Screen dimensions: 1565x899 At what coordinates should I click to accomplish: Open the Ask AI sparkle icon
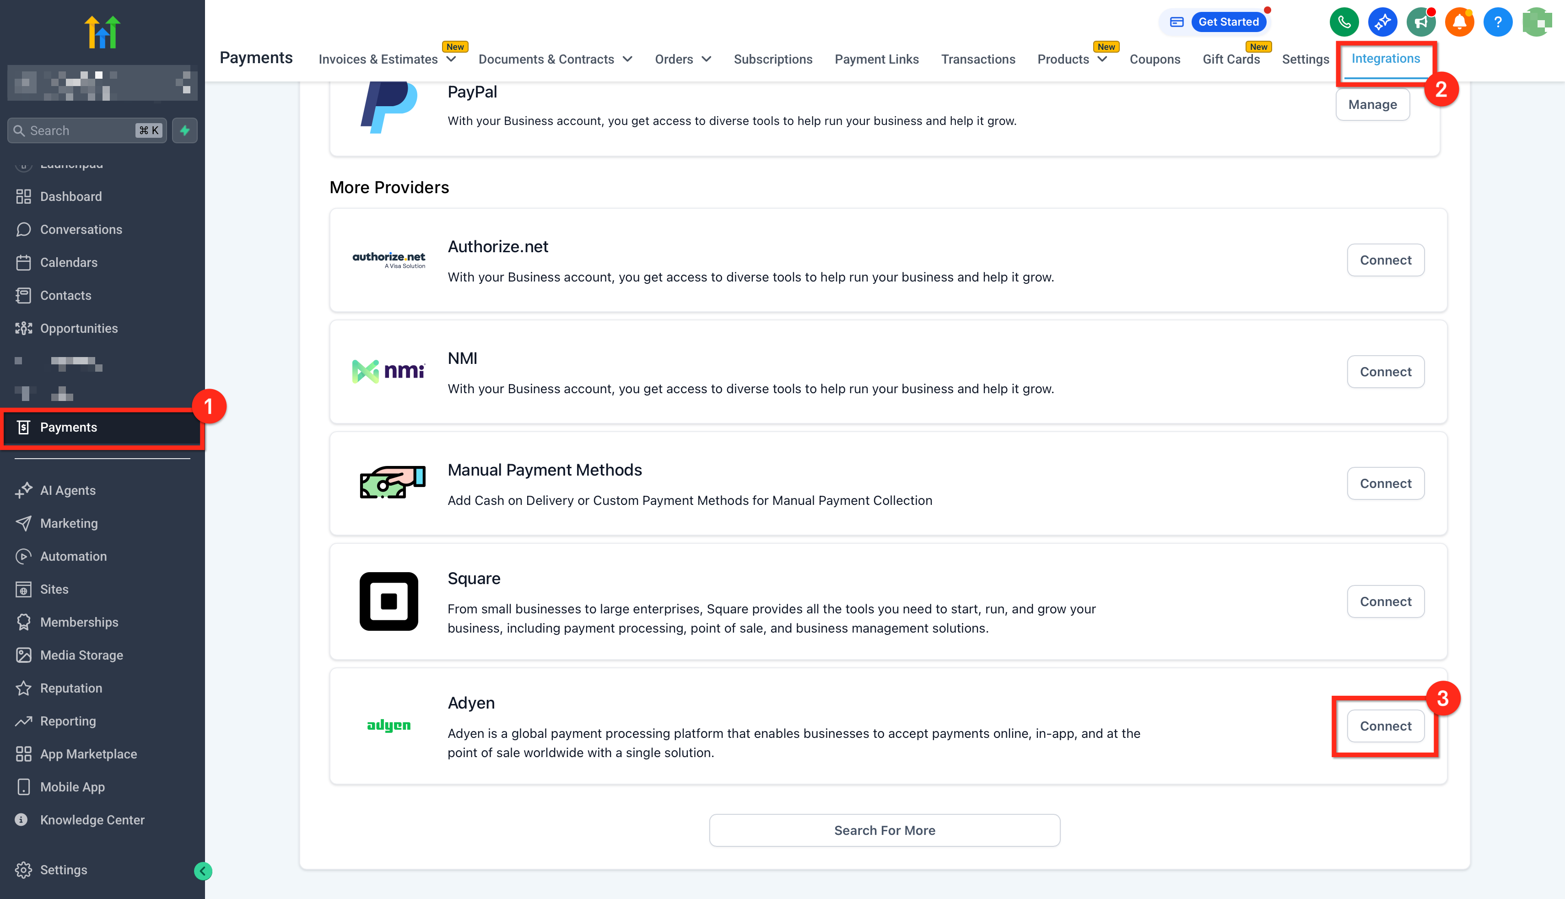tap(1382, 22)
